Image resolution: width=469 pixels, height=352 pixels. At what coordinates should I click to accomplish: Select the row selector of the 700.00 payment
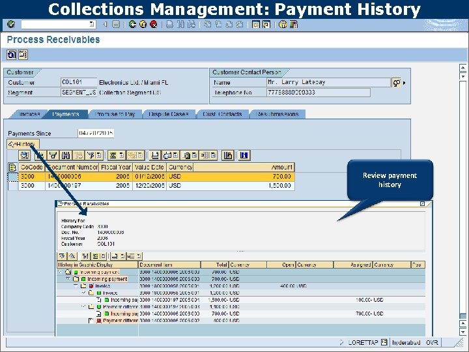click(13, 177)
